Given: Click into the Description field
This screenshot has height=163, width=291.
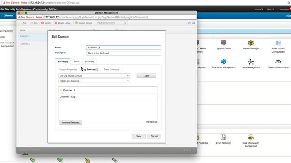Looking at the screenshot, I should (x=124, y=53).
